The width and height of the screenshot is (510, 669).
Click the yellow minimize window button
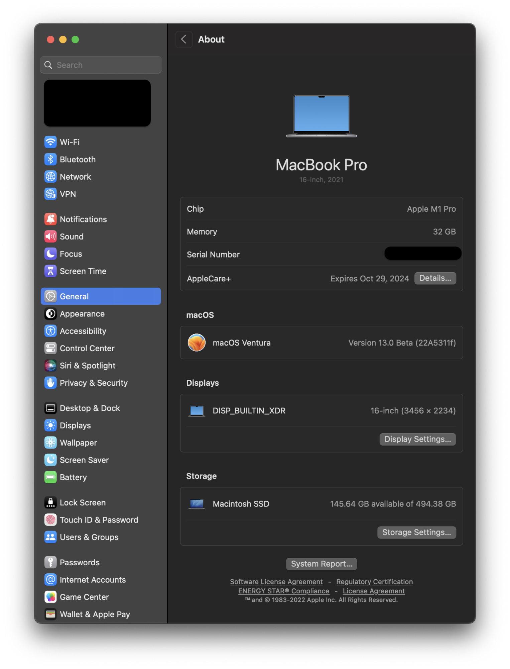(63, 39)
